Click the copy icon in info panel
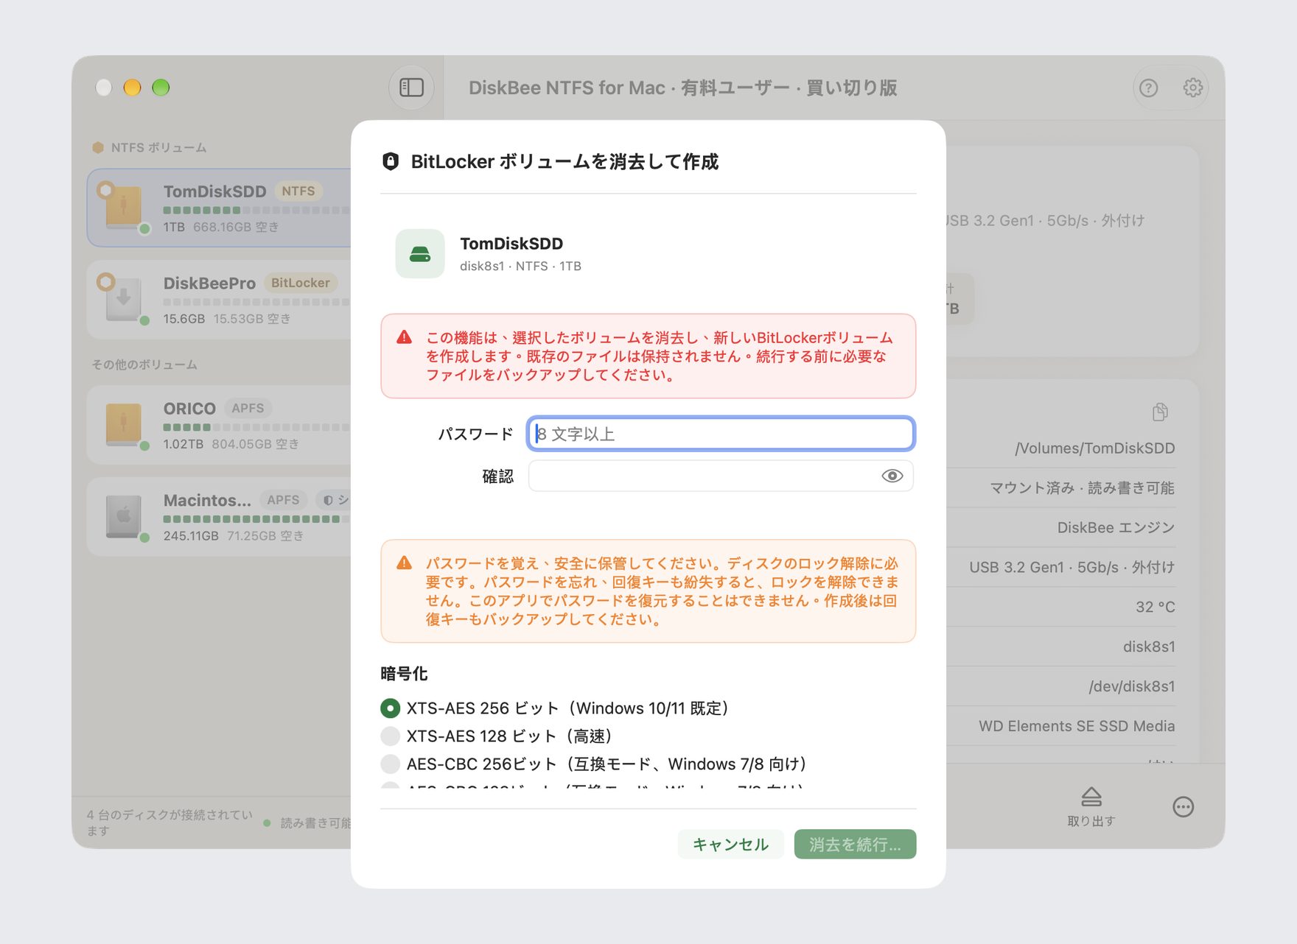Viewport: 1297px width, 944px height. (x=1160, y=412)
